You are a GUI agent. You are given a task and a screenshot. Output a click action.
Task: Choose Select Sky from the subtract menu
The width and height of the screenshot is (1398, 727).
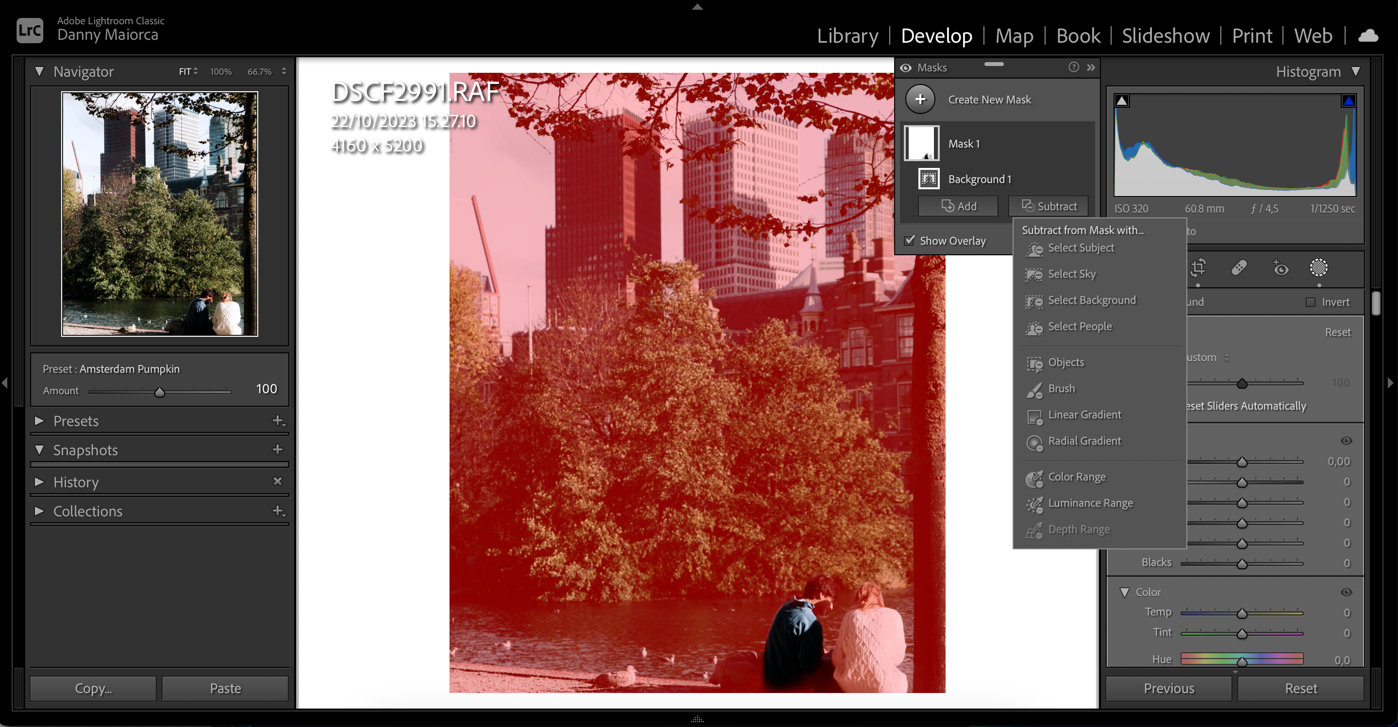pos(1071,274)
